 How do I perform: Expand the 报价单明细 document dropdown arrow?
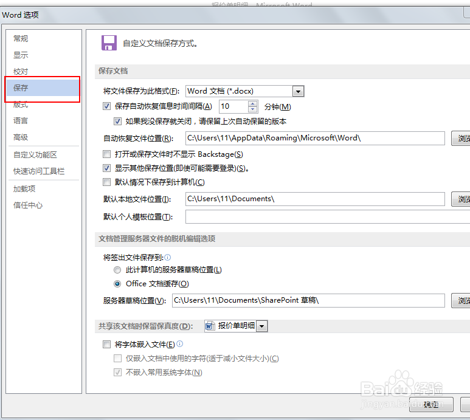point(262,326)
